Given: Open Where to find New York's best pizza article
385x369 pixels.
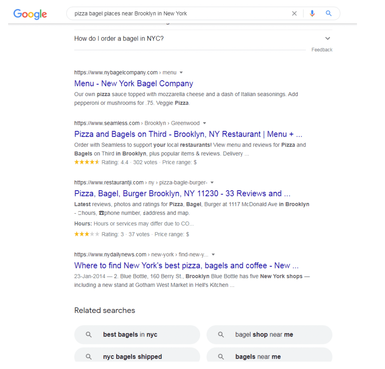Looking at the screenshot, I should pyautogui.click(x=186, y=266).
